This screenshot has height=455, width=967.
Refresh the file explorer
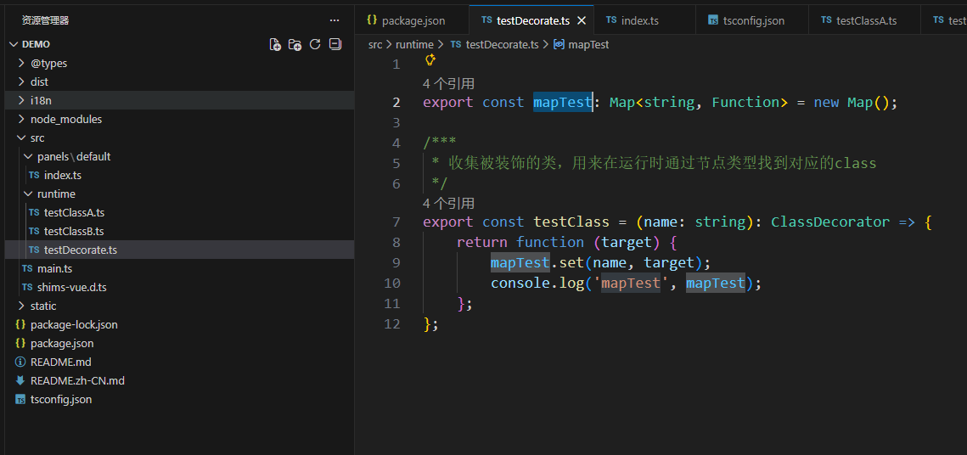[x=315, y=44]
